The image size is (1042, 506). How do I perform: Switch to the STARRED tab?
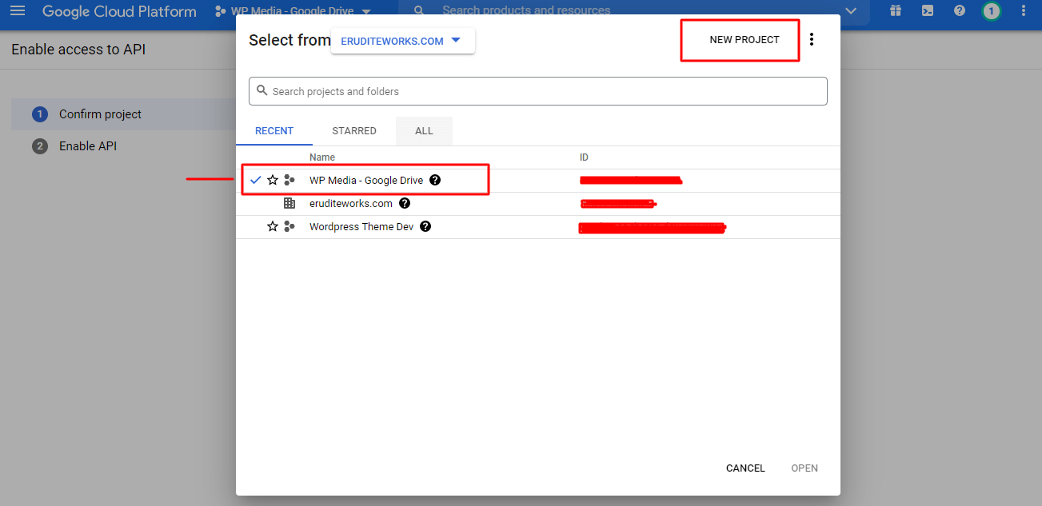click(x=354, y=131)
